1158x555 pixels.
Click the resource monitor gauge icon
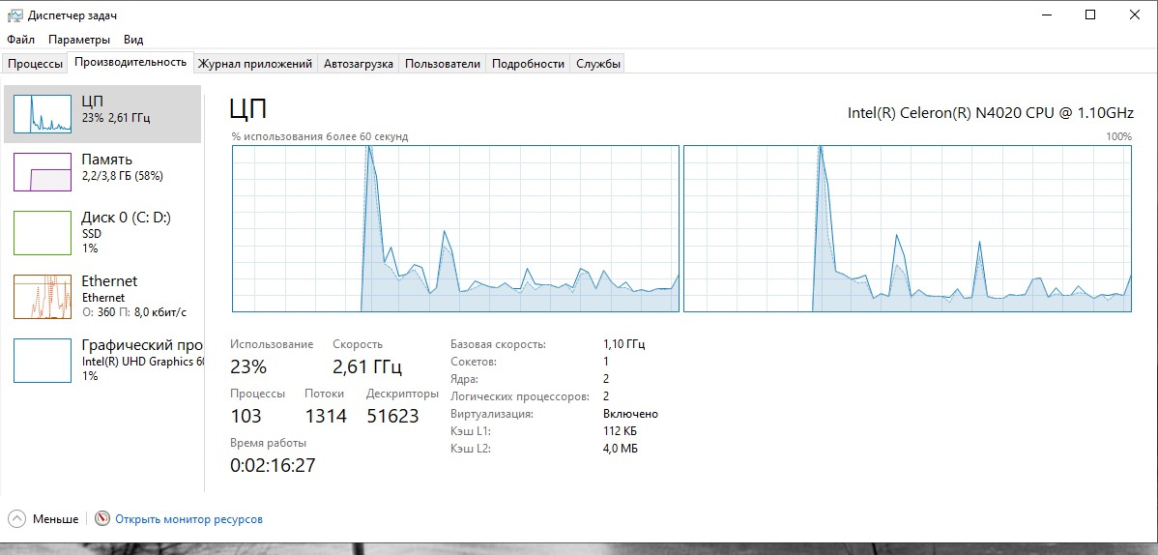pyautogui.click(x=102, y=519)
